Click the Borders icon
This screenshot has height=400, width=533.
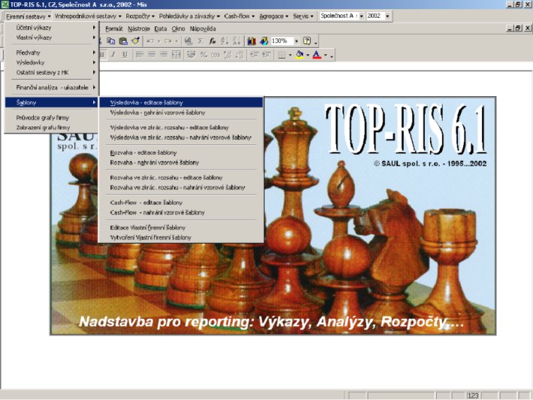pyautogui.click(x=281, y=55)
